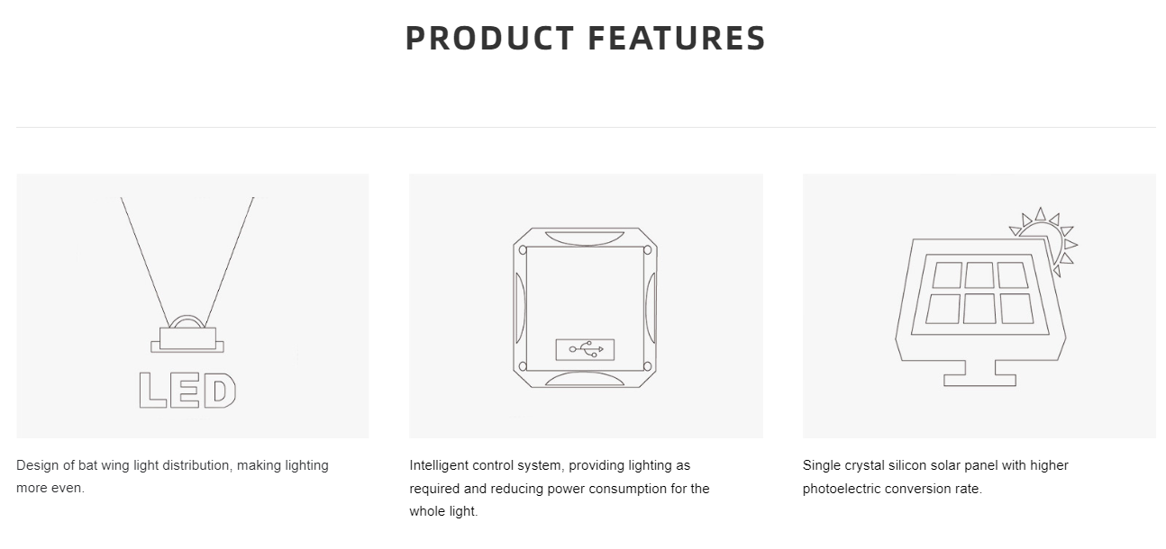This screenshot has height=549, width=1166.
Task: Click the top-left solar cell
Action: (947, 274)
